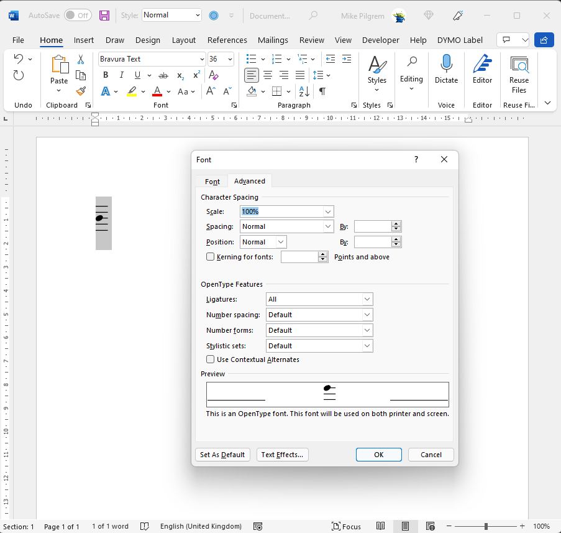Expand the Ligatures dropdown
This screenshot has height=533, width=561.
[x=367, y=299]
